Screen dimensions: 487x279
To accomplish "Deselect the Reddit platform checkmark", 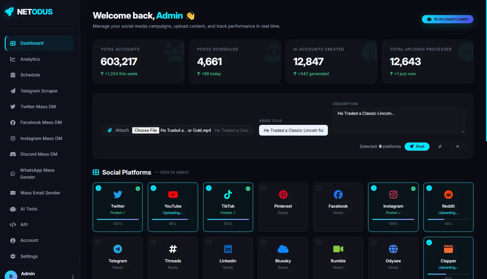I will 429,188.
